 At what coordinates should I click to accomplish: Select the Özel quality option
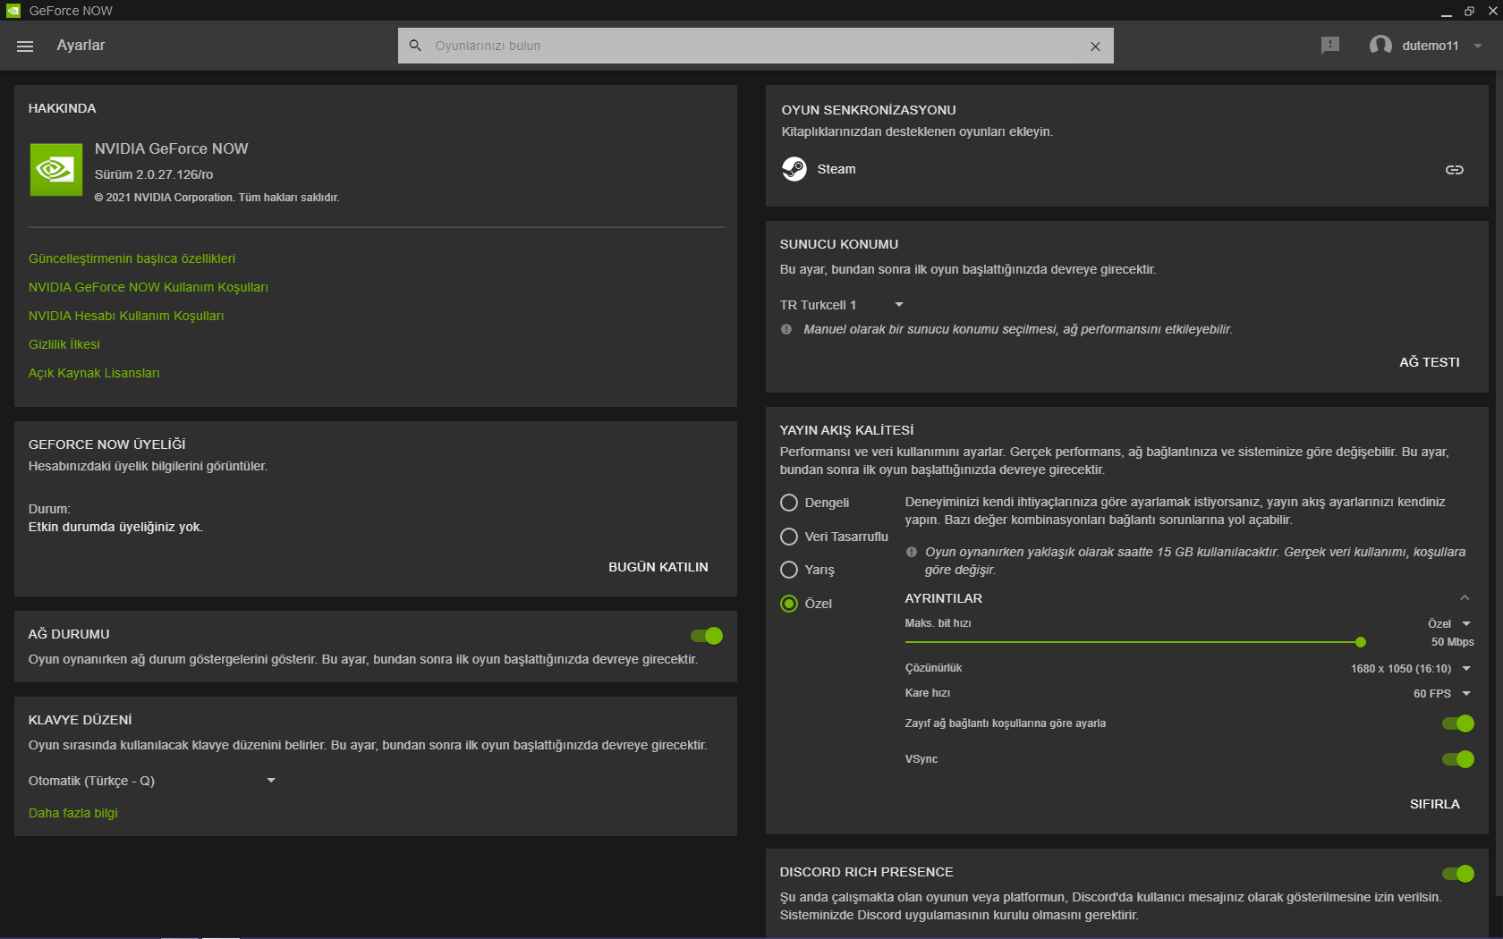789,604
